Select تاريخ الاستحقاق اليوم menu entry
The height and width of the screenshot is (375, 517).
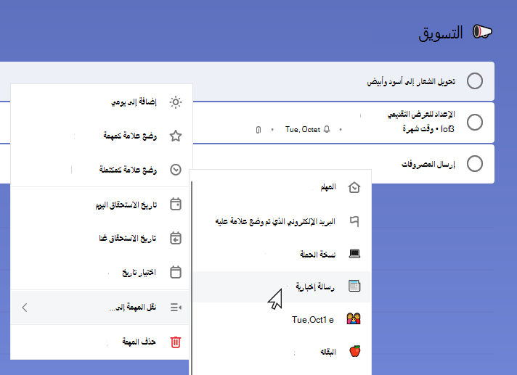pyautogui.click(x=102, y=204)
